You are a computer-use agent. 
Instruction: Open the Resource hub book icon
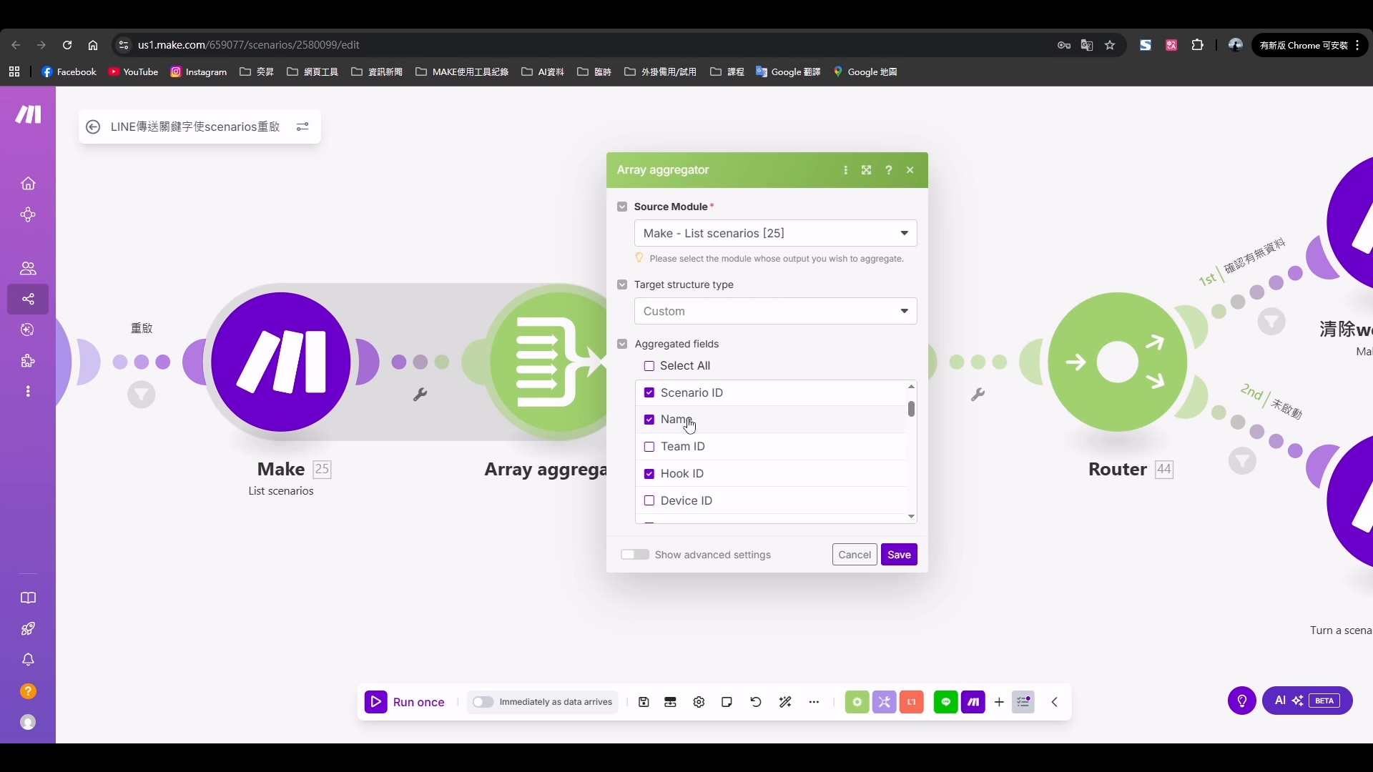28,598
